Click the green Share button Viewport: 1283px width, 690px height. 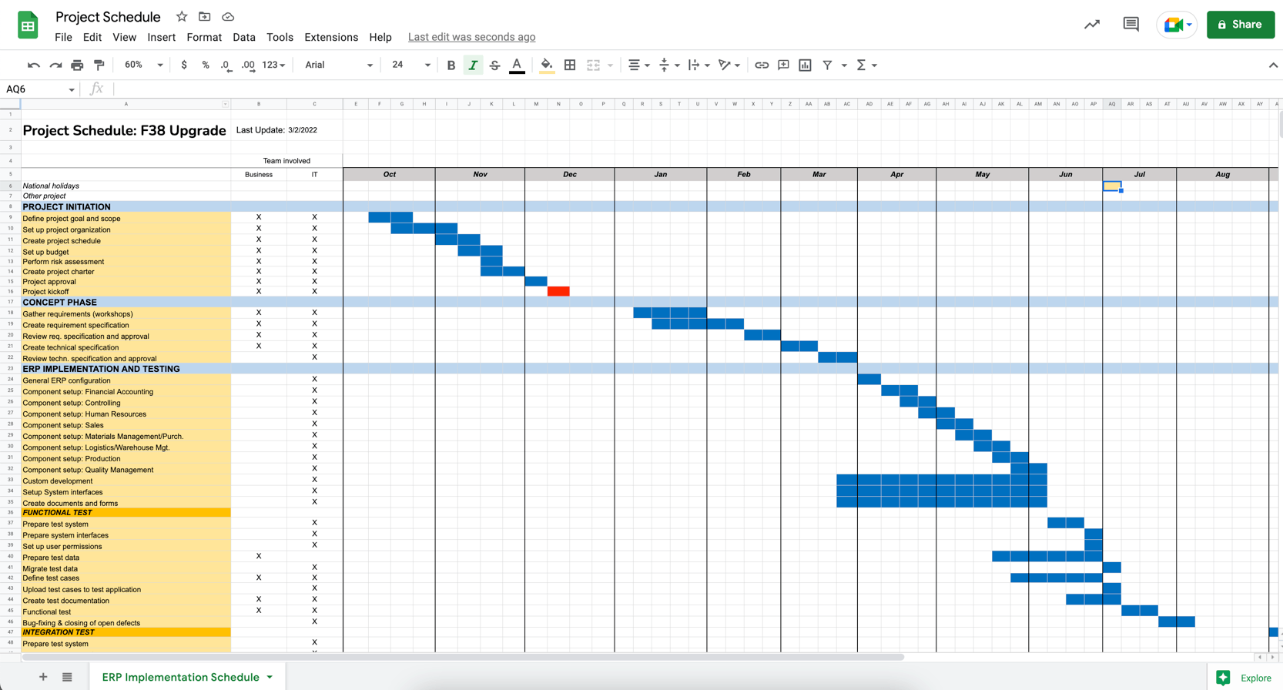coord(1240,25)
